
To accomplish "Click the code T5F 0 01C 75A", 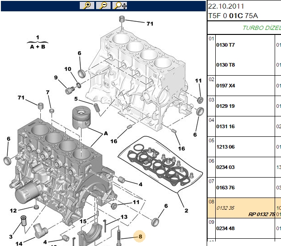I will pos(233,16).
